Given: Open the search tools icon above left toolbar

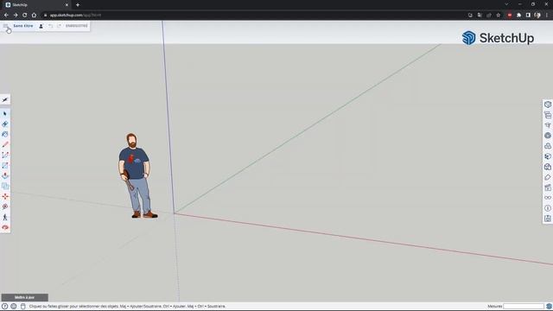Looking at the screenshot, I should click(x=5, y=100).
